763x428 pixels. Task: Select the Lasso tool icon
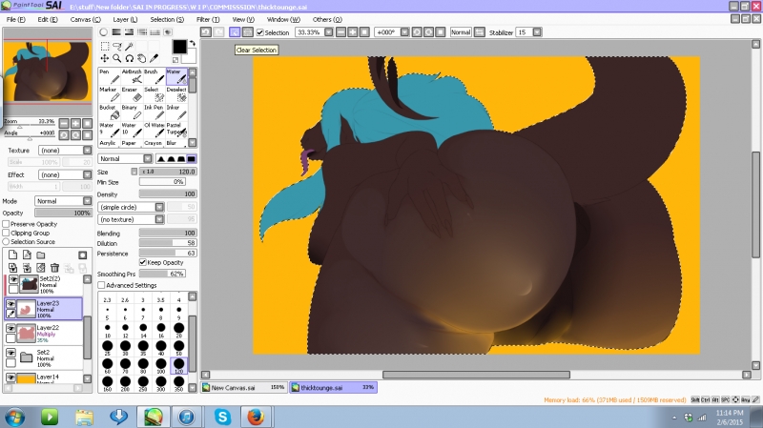(117, 46)
